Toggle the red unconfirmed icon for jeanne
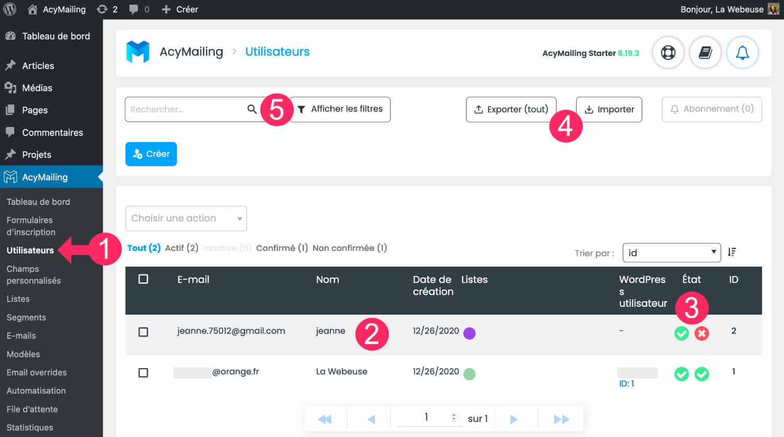The width and height of the screenshot is (784, 437). (702, 333)
